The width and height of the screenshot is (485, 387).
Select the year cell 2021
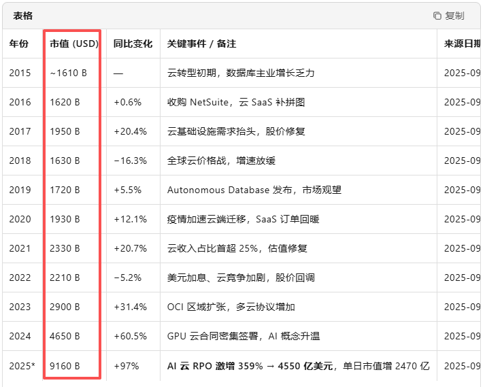(x=20, y=248)
